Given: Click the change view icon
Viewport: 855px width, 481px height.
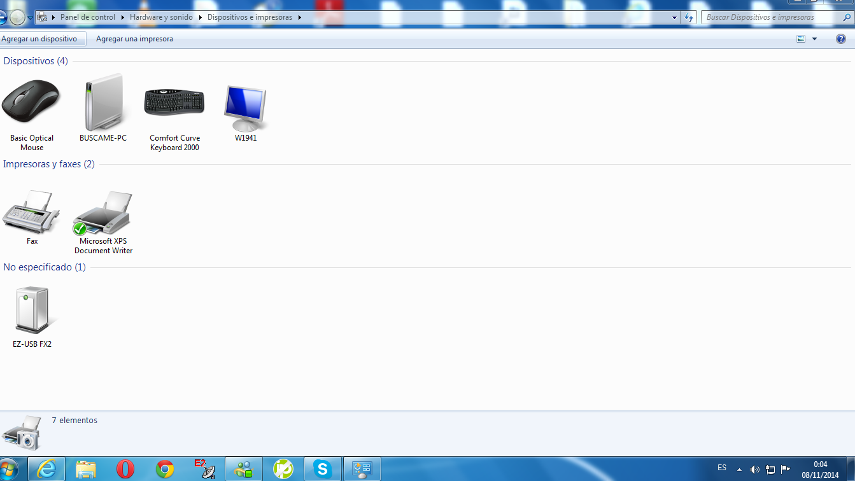Looking at the screenshot, I should point(801,39).
